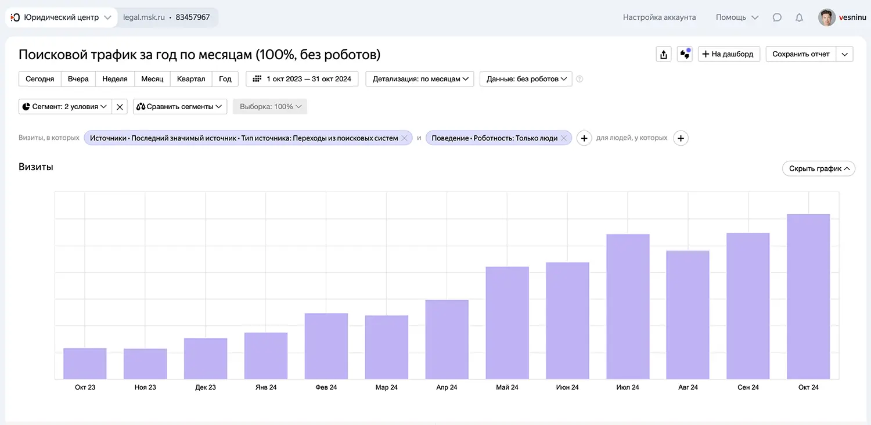Expand the Помощь menu
Viewport: 871px width, 425px height.
point(736,17)
